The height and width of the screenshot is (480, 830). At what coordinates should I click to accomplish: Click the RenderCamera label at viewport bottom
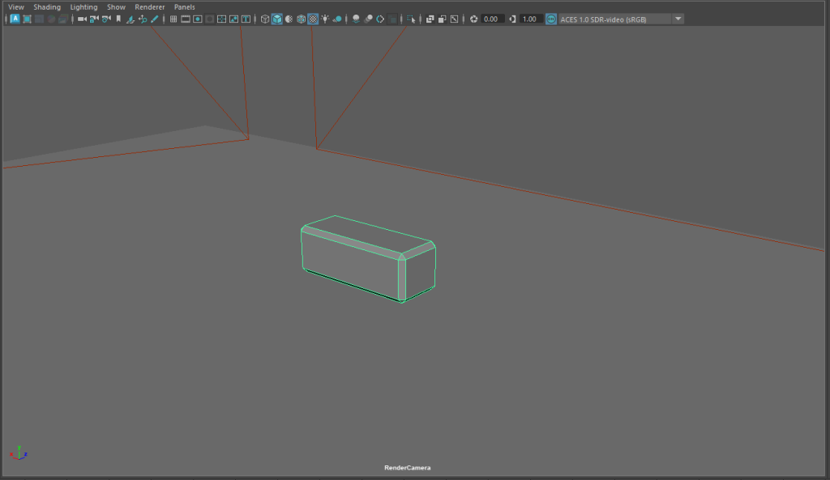coord(407,468)
